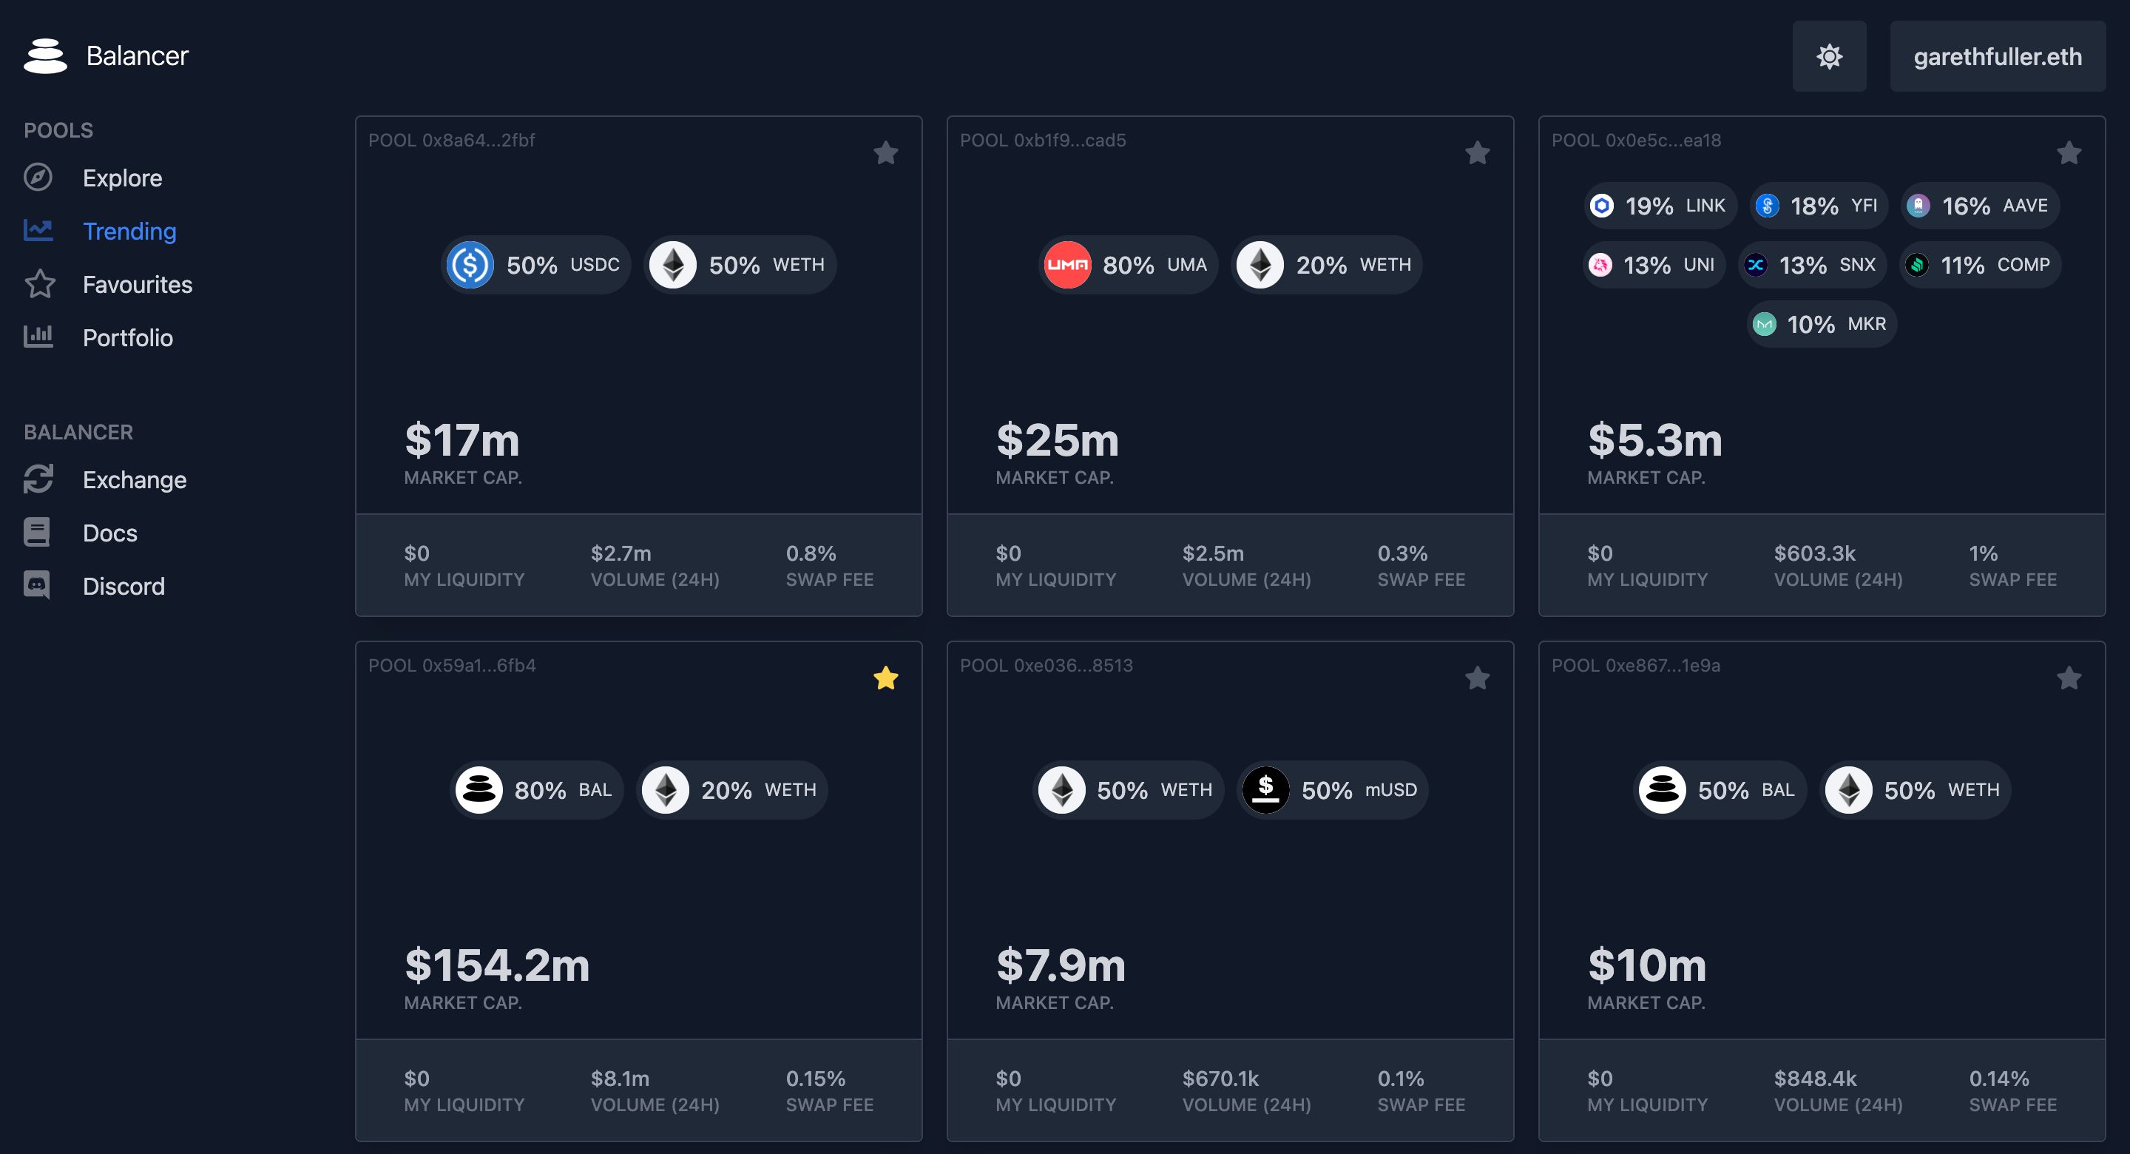Select the Trending menu item

[129, 231]
